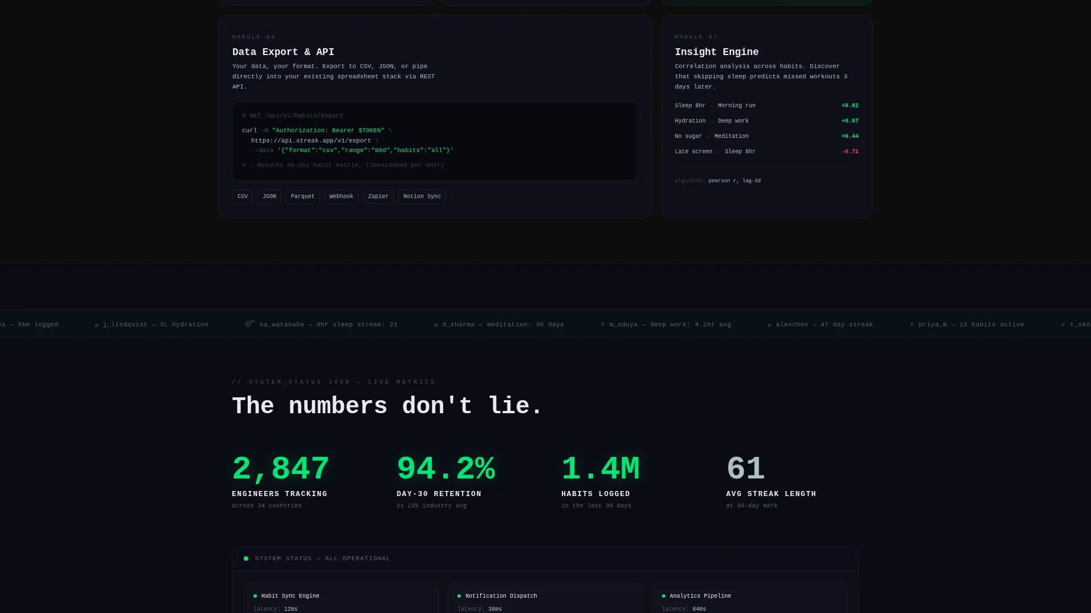The image size is (1091, 613).
Task: Click 'The numbers don't lie.' headline
Action: click(387, 406)
